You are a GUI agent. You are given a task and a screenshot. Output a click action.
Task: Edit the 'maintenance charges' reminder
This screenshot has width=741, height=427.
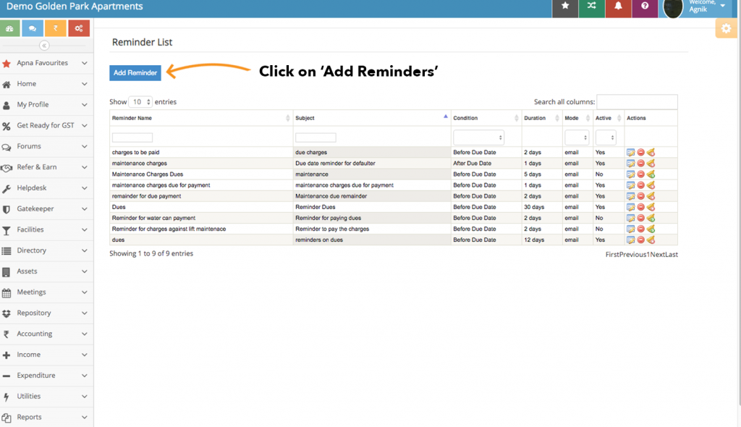(630, 163)
